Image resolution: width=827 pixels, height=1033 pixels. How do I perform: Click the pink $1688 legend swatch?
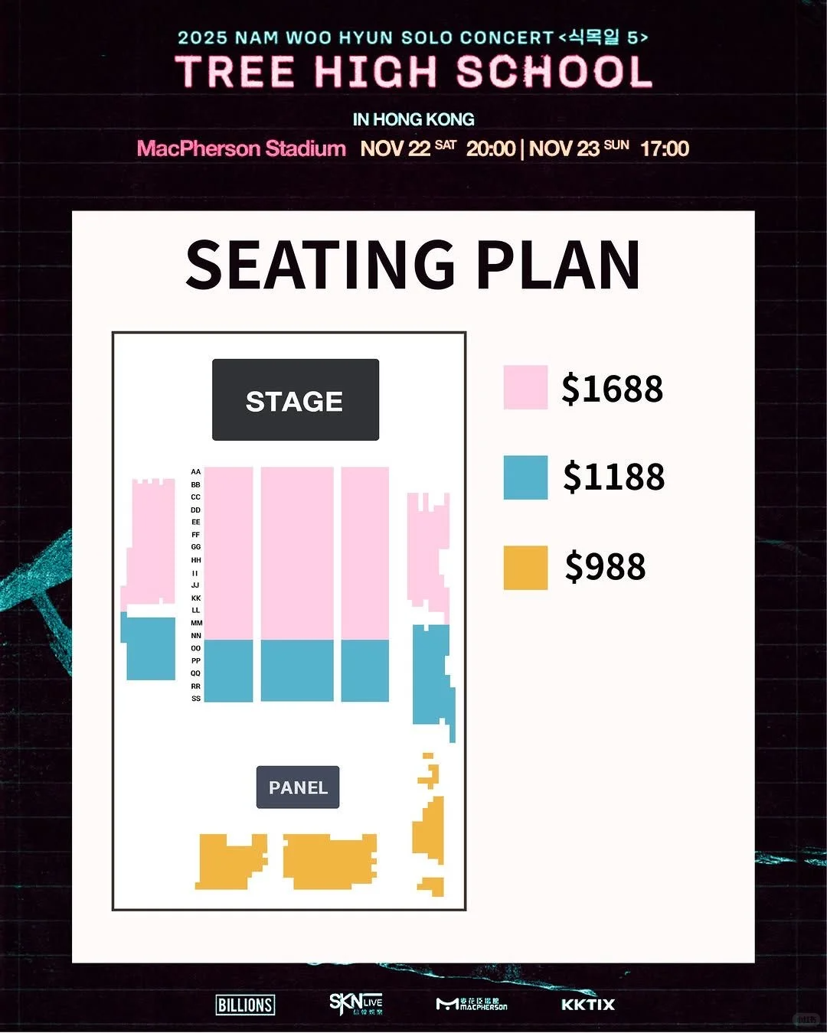(525, 387)
